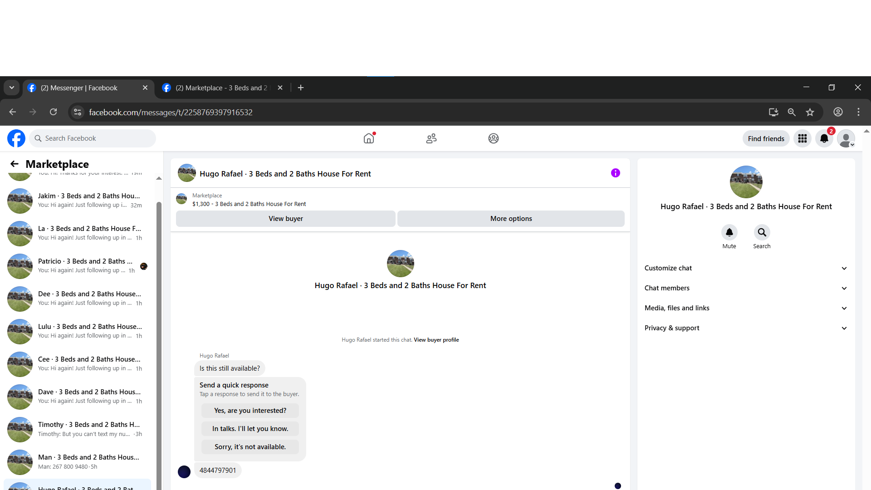The width and height of the screenshot is (871, 490).
Task: Open the notifications bell with badge
Action: (824, 138)
